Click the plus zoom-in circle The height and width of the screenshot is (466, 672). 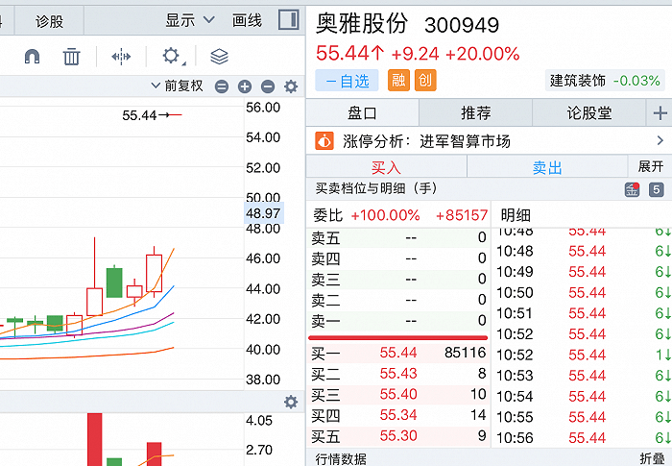pyautogui.click(x=245, y=86)
